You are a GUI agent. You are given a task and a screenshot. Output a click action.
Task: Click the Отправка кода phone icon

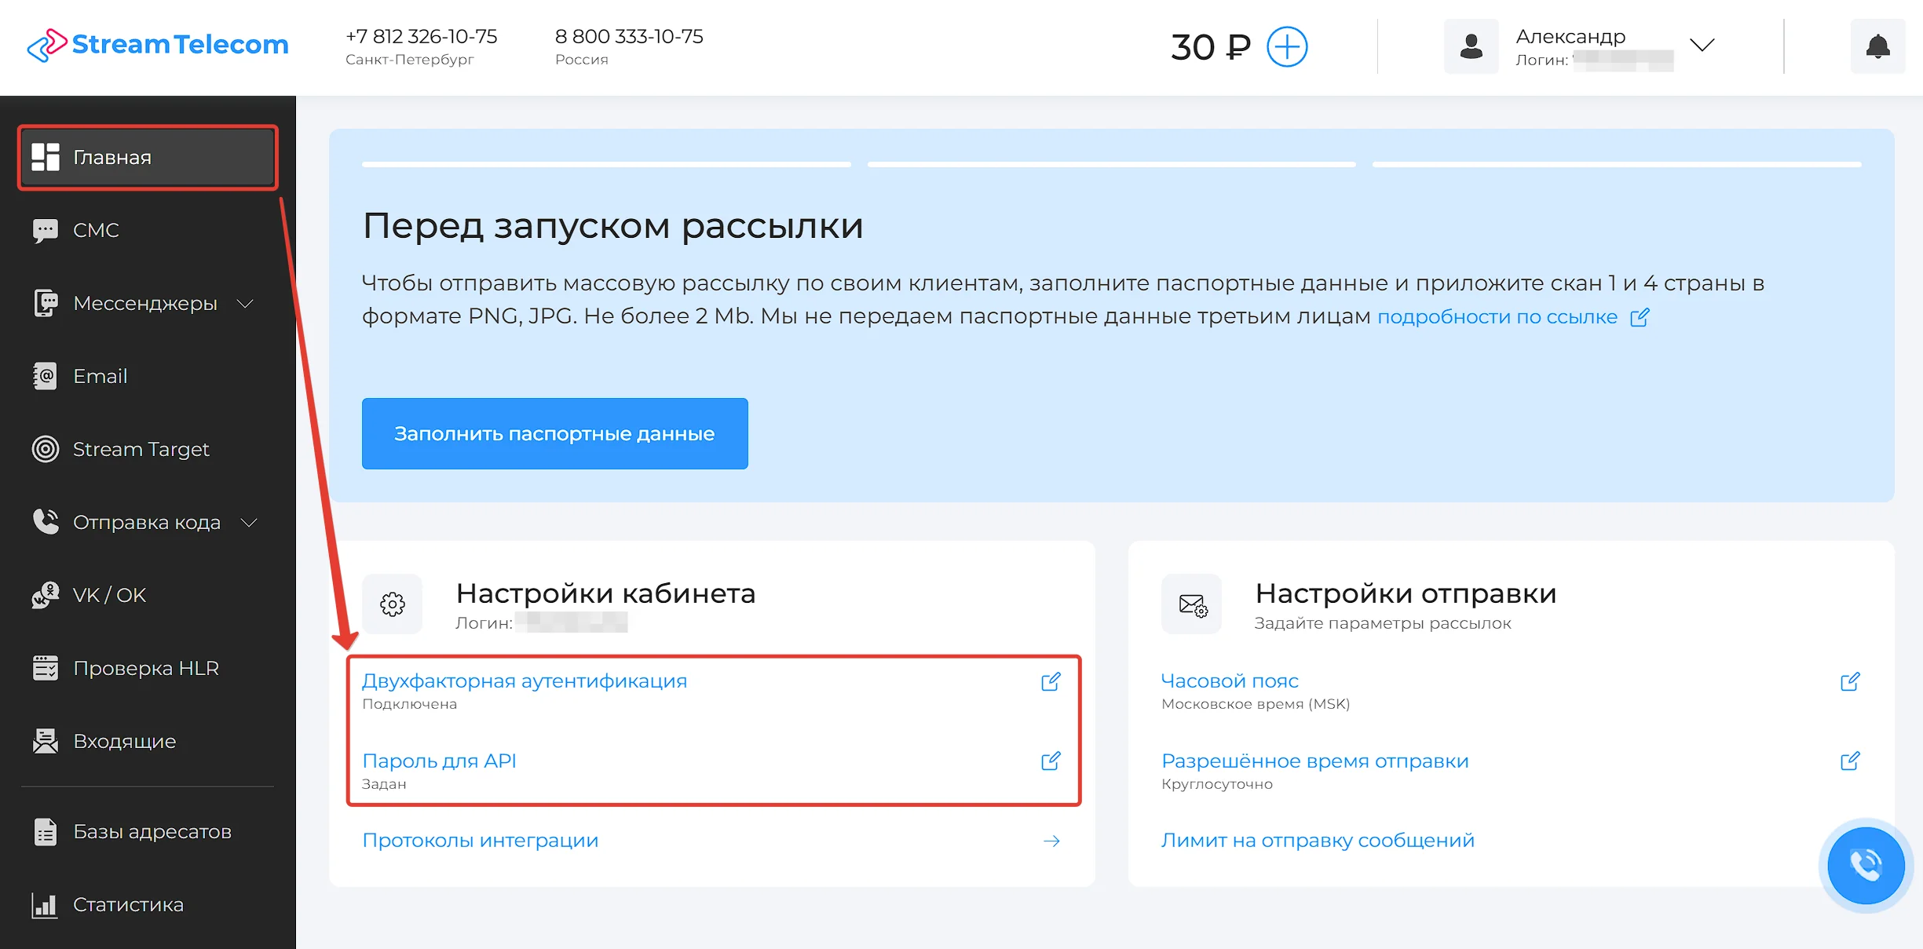click(46, 521)
